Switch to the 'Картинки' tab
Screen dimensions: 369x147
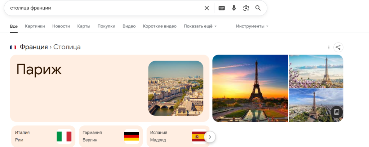[35, 26]
